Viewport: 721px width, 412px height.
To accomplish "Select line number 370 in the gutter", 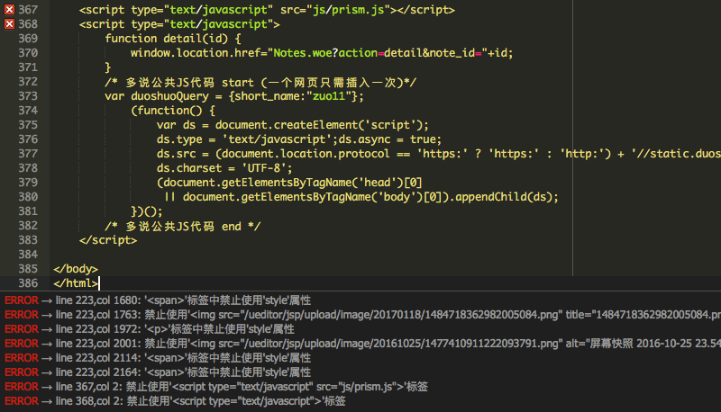I will point(28,53).
